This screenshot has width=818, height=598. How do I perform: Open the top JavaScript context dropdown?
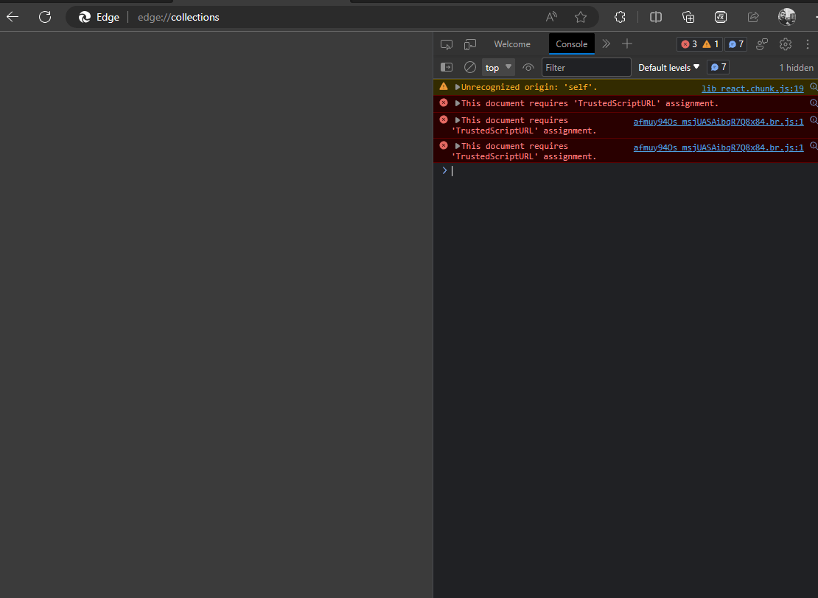pos(498,67)
